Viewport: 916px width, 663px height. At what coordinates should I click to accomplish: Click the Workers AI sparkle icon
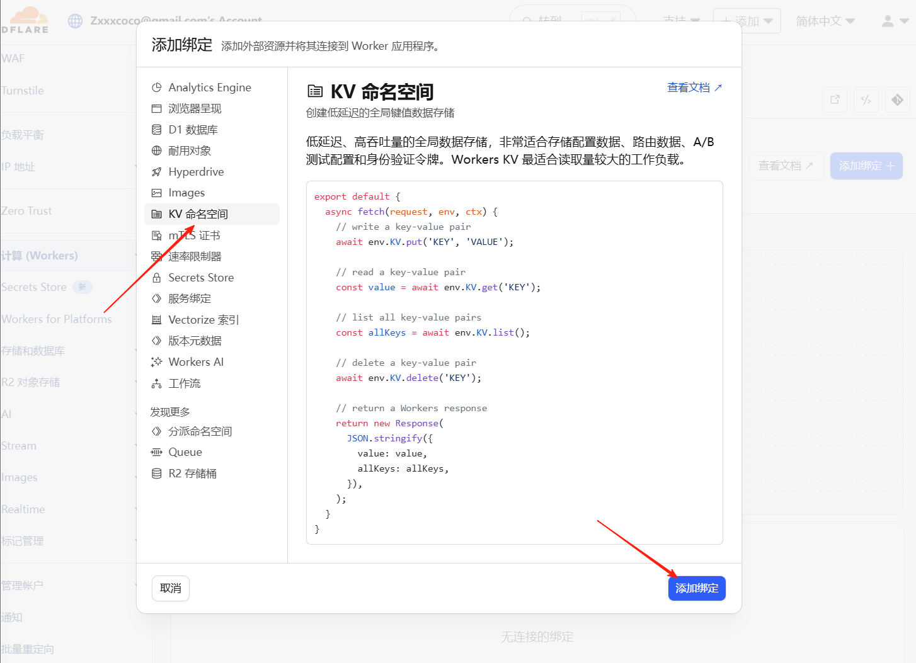tap(157, 362)
